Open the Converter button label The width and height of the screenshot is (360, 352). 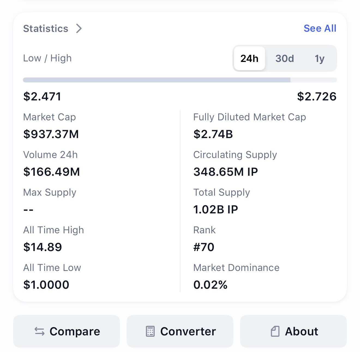tap(188, 332)
